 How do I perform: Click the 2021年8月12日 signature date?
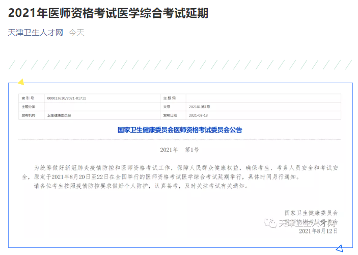click(x=318, y=231)
